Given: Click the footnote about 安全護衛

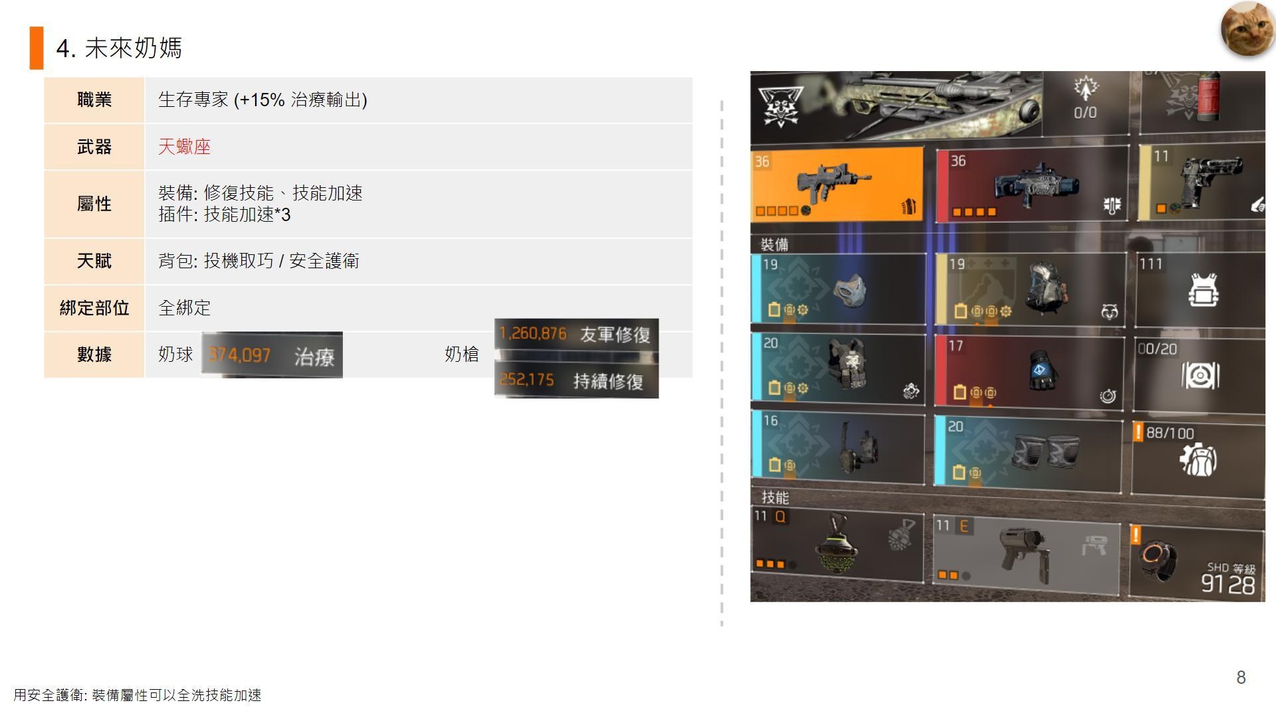Looking at the screenshot, I should click(x=137, y=695).
